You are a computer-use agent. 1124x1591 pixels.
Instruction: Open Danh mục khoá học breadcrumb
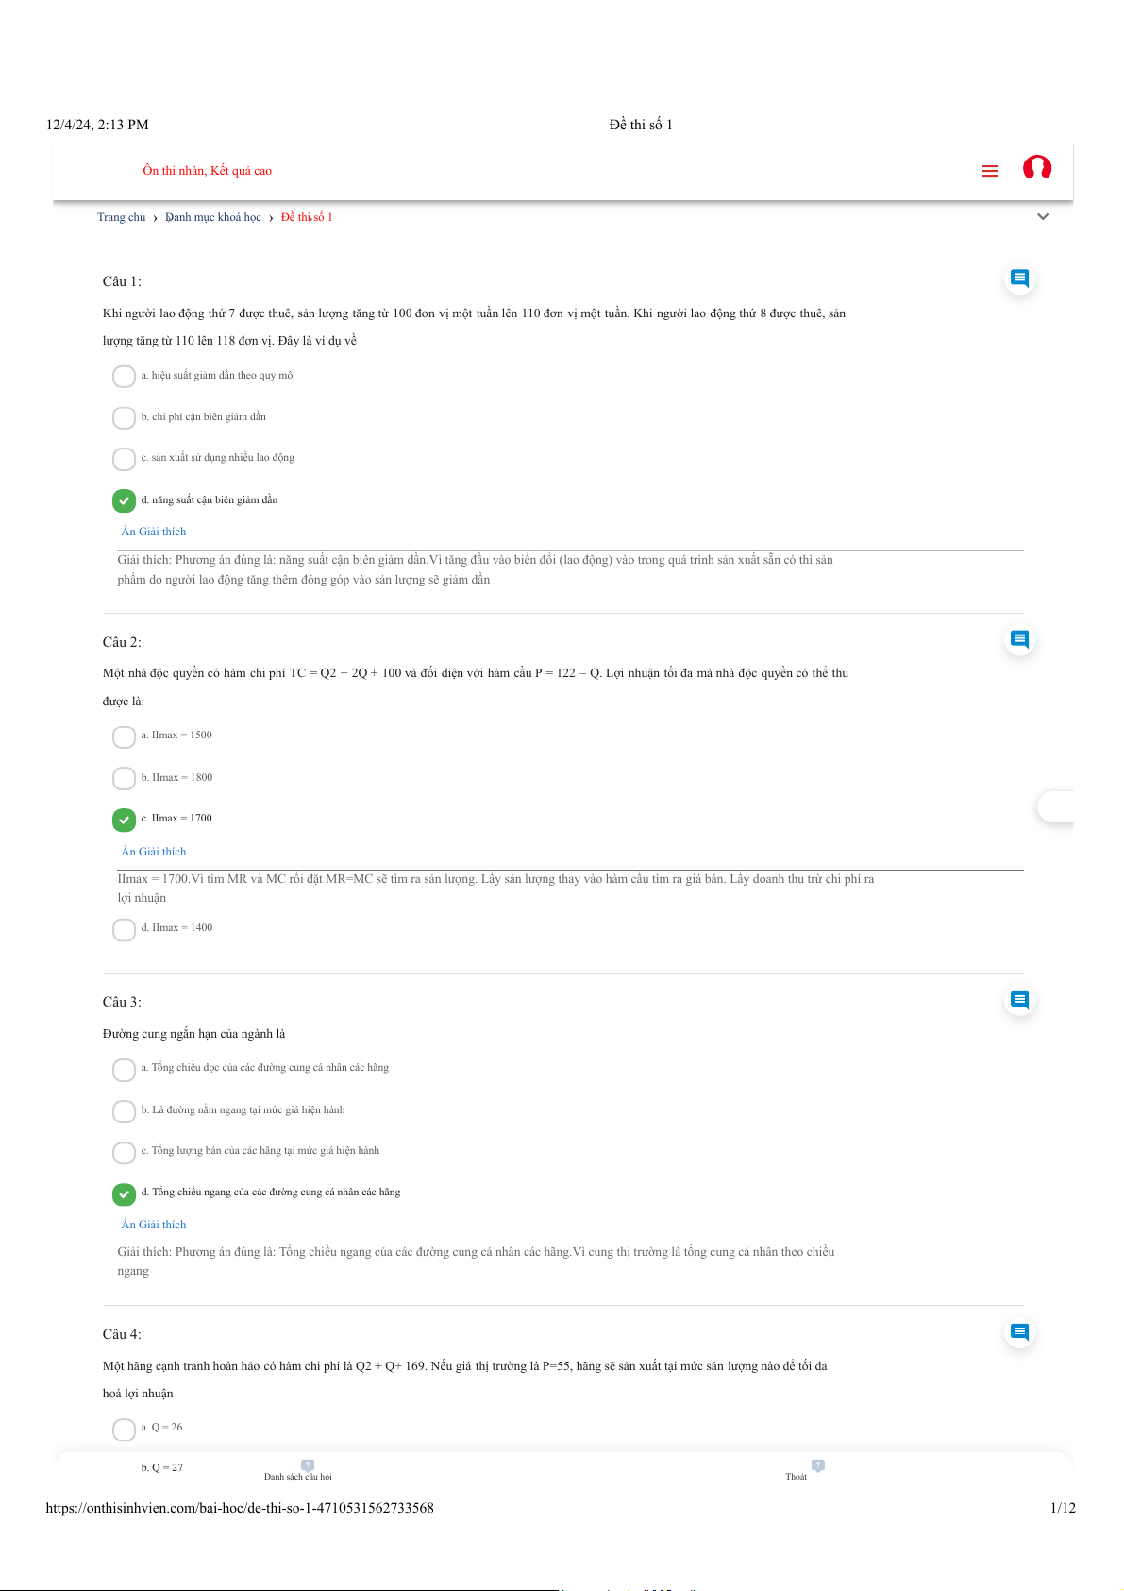[x=213, y=217]
